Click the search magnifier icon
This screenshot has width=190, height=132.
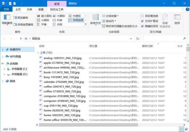coord(184,39)
